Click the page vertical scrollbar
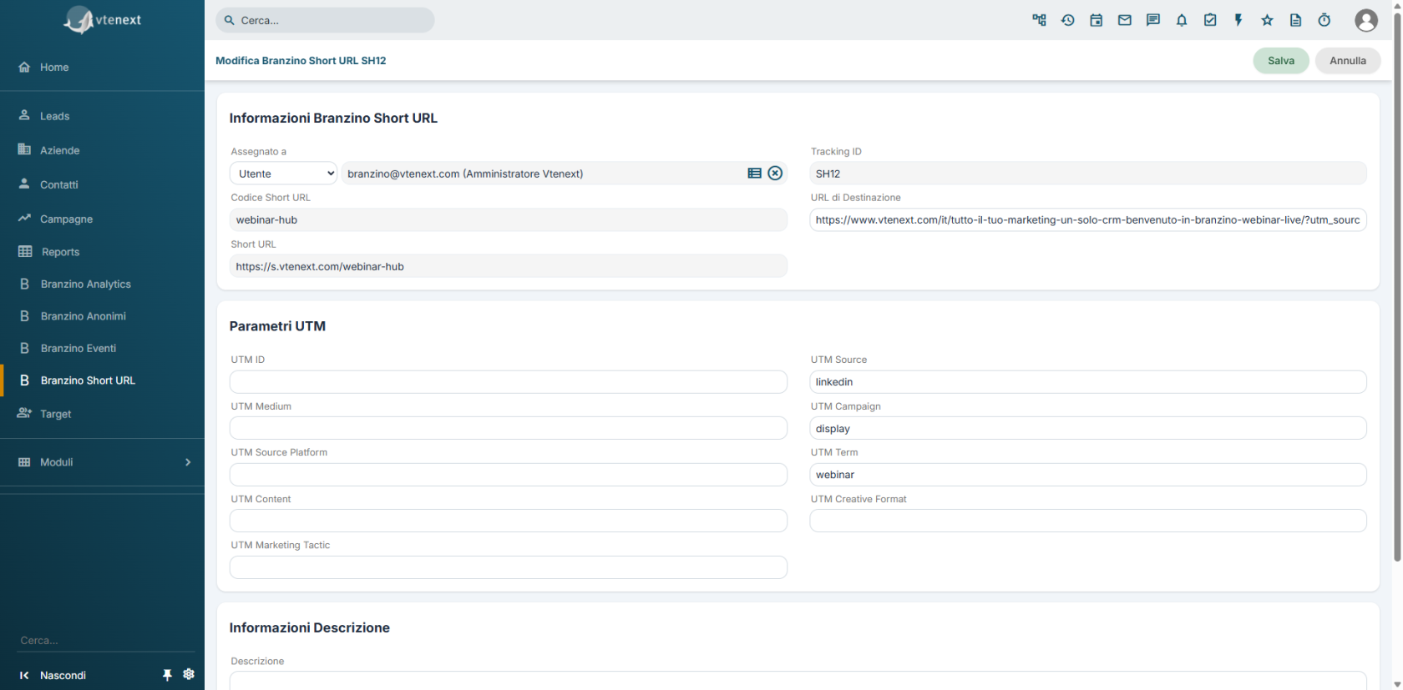Screen dimensions: 1403x690 [x=1397, y=284]
